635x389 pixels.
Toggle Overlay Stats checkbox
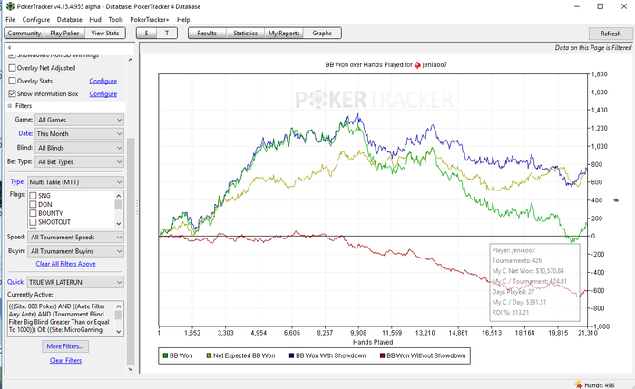[x=12, y=81]
